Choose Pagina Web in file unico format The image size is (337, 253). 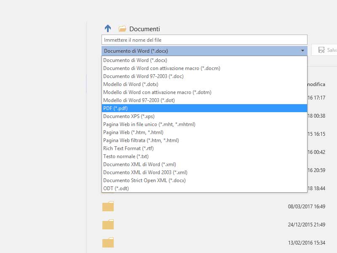pyautogui.click(x=149, y=124)
